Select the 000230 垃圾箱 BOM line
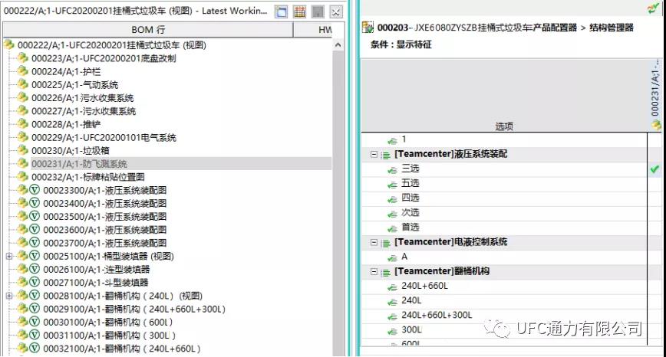This screenshot has width=666, height=357. point(70,151)
